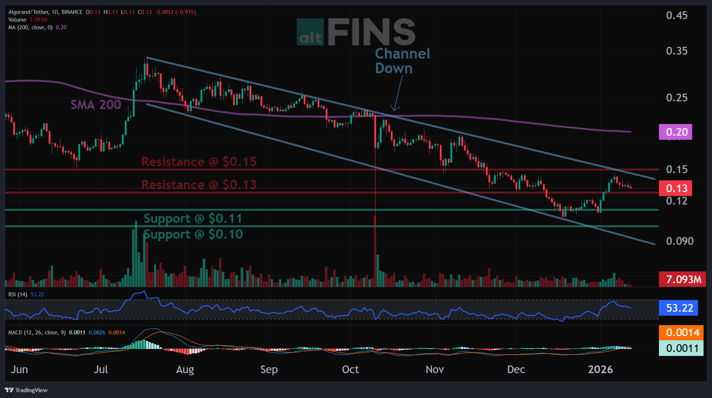
Task: Click the orange 0.0014 MACD signal tag
Action: tap(681, 333)
